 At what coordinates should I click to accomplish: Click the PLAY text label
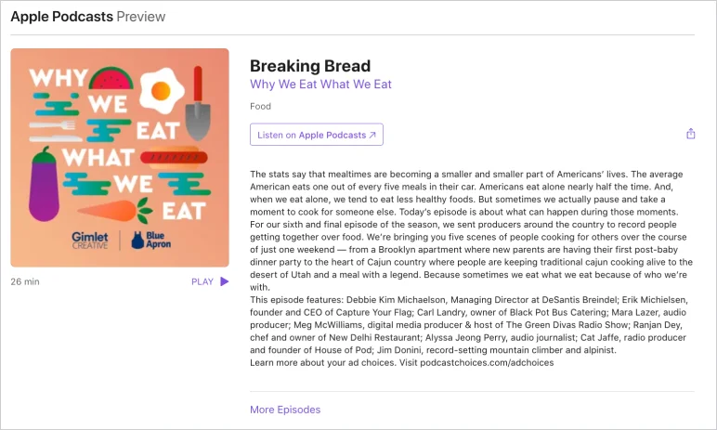point(202,281)
